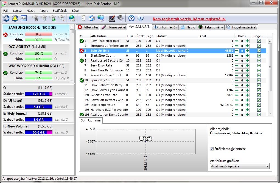Open the Súgó menu
Viewport: 280px width, 183px height.
75,11
